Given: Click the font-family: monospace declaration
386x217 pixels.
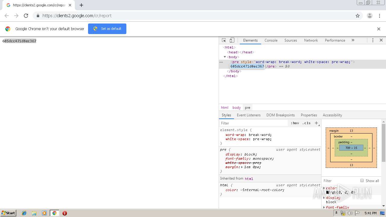Looking at the screenshot, I should tap(250, 159).
